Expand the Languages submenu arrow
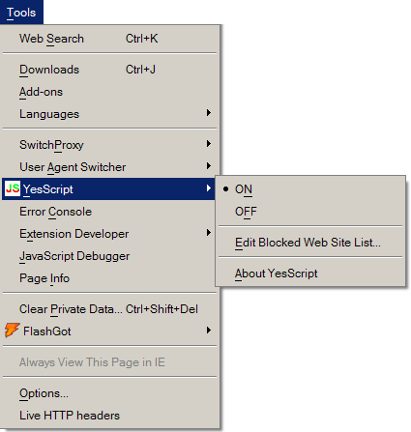 pos(209,113)
